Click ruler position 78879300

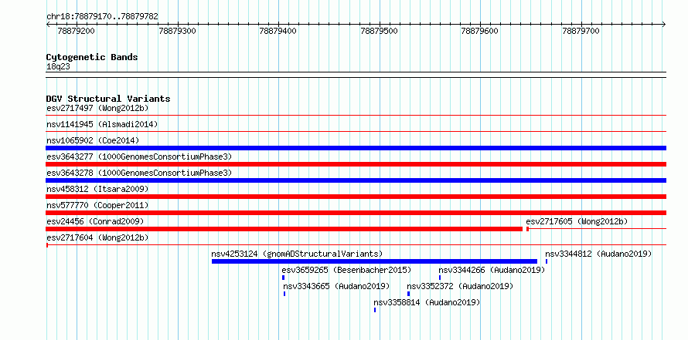177,31
